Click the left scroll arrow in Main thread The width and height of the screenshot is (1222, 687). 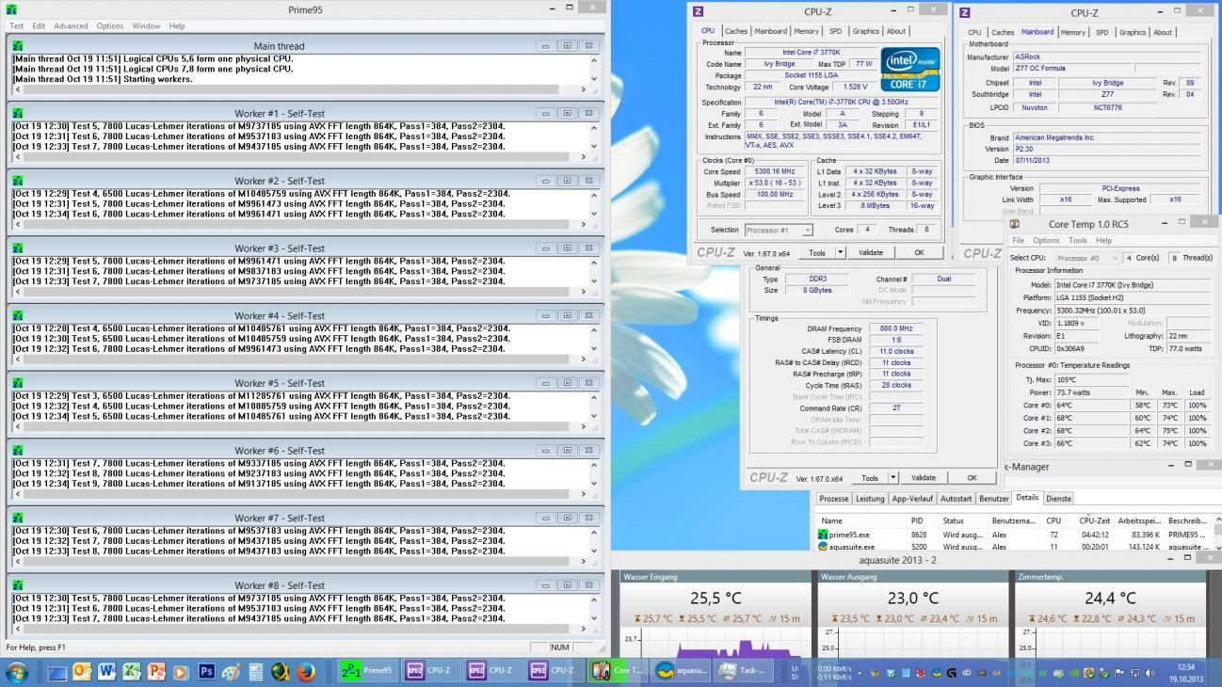18,89
